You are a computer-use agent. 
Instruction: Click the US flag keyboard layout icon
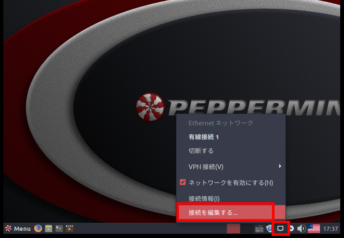[314, 229]
